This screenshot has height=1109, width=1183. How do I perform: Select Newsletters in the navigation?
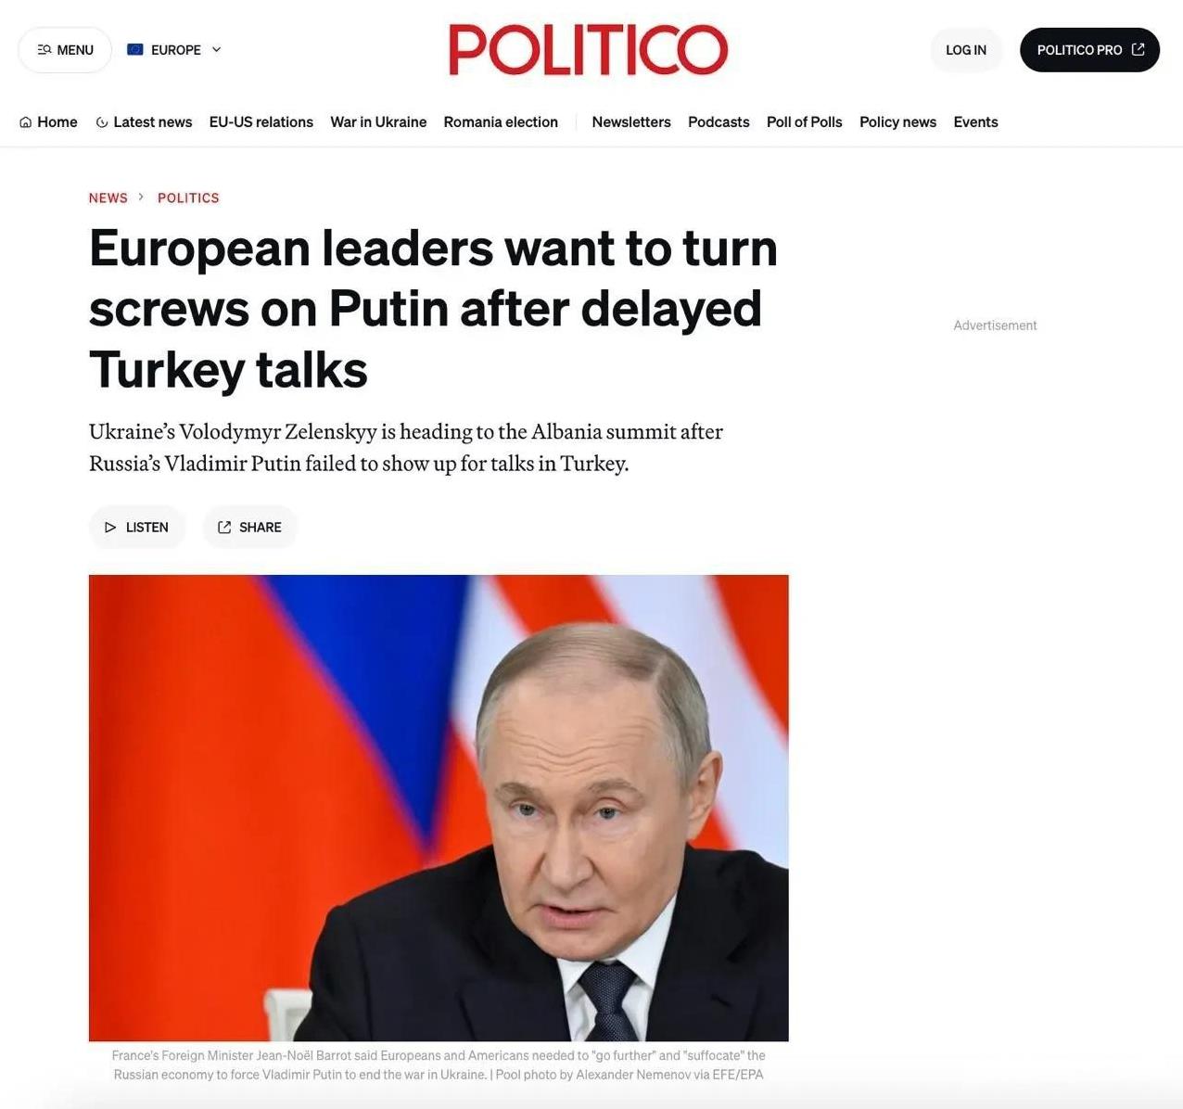(x=631, y=122)
